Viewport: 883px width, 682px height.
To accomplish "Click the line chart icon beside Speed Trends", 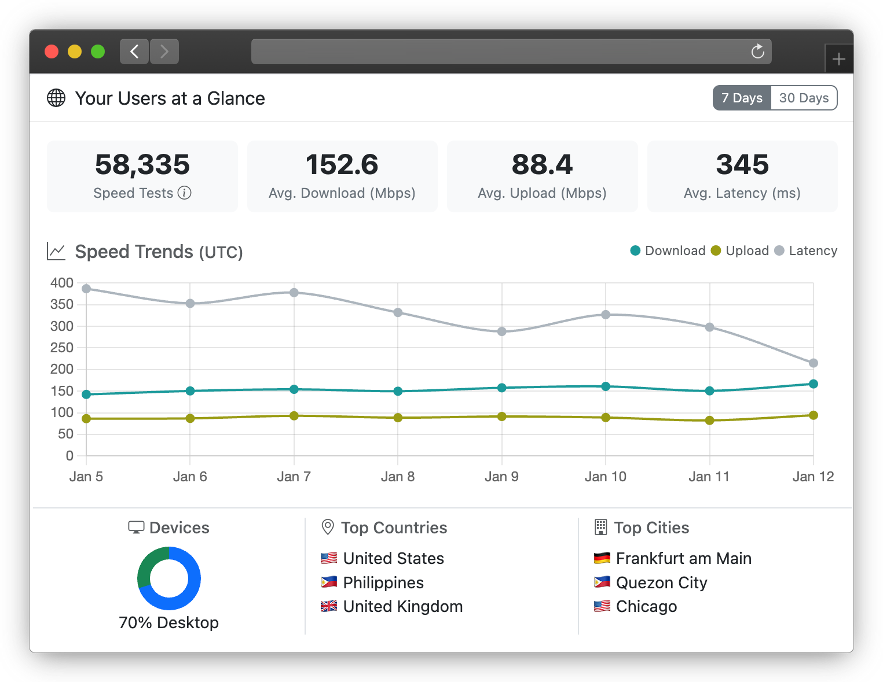I will [x=56, y=251].
